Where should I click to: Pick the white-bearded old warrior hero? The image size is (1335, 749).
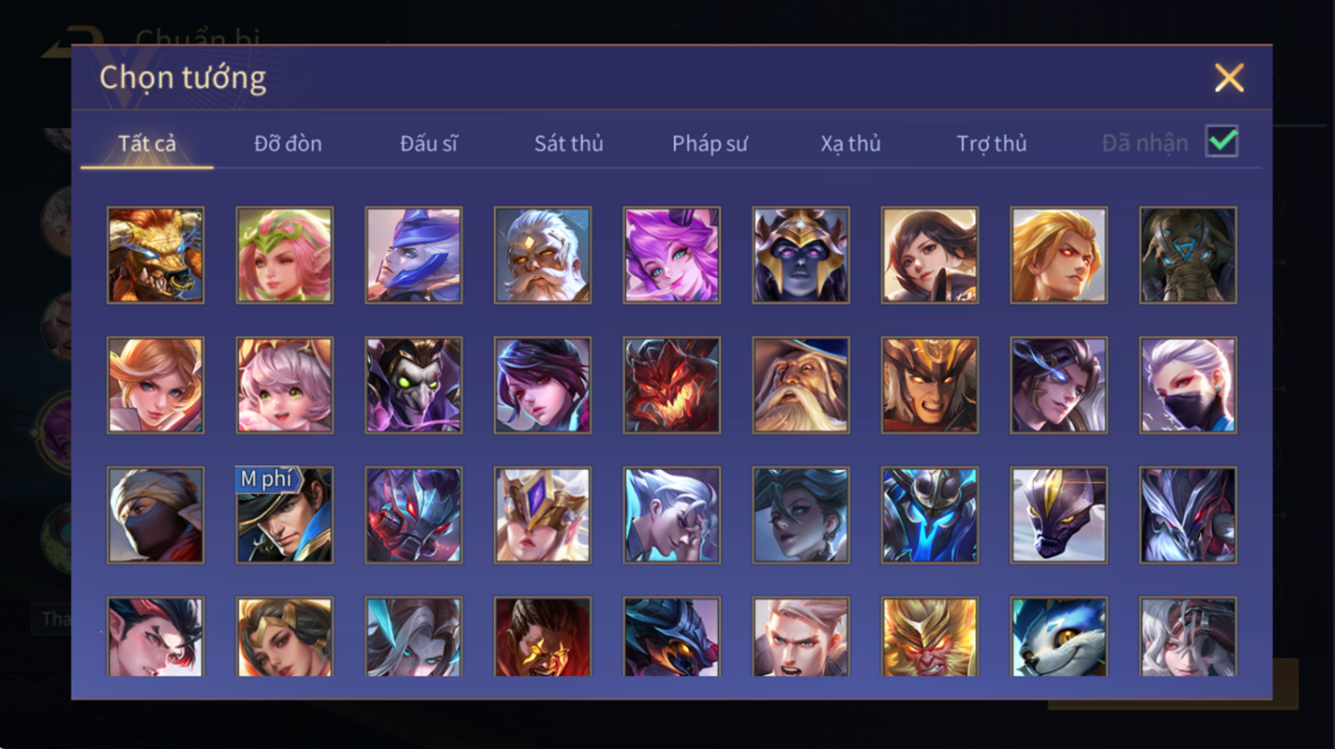(x=542, y=255)
